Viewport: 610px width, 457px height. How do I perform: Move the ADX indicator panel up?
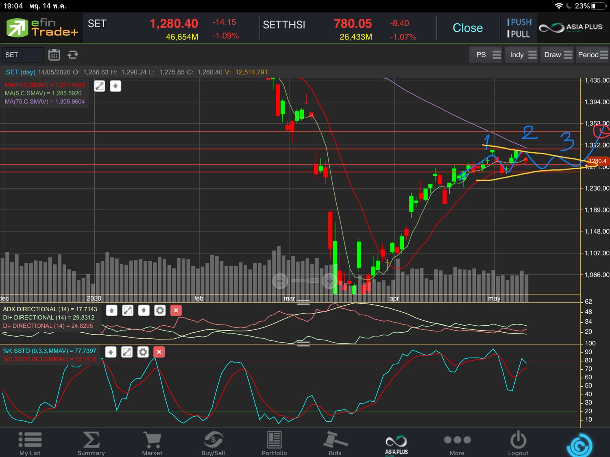111,310
